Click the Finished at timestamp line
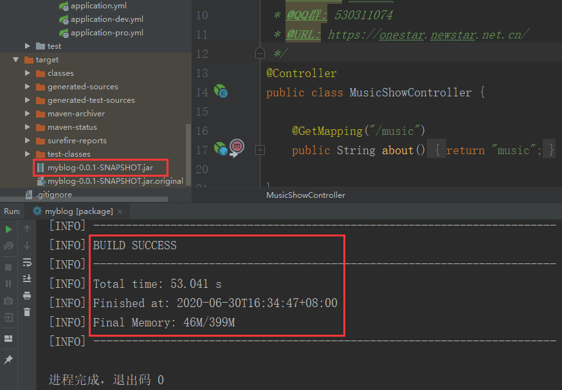Screen dimensions: 562x390 [x=215, y=303]
